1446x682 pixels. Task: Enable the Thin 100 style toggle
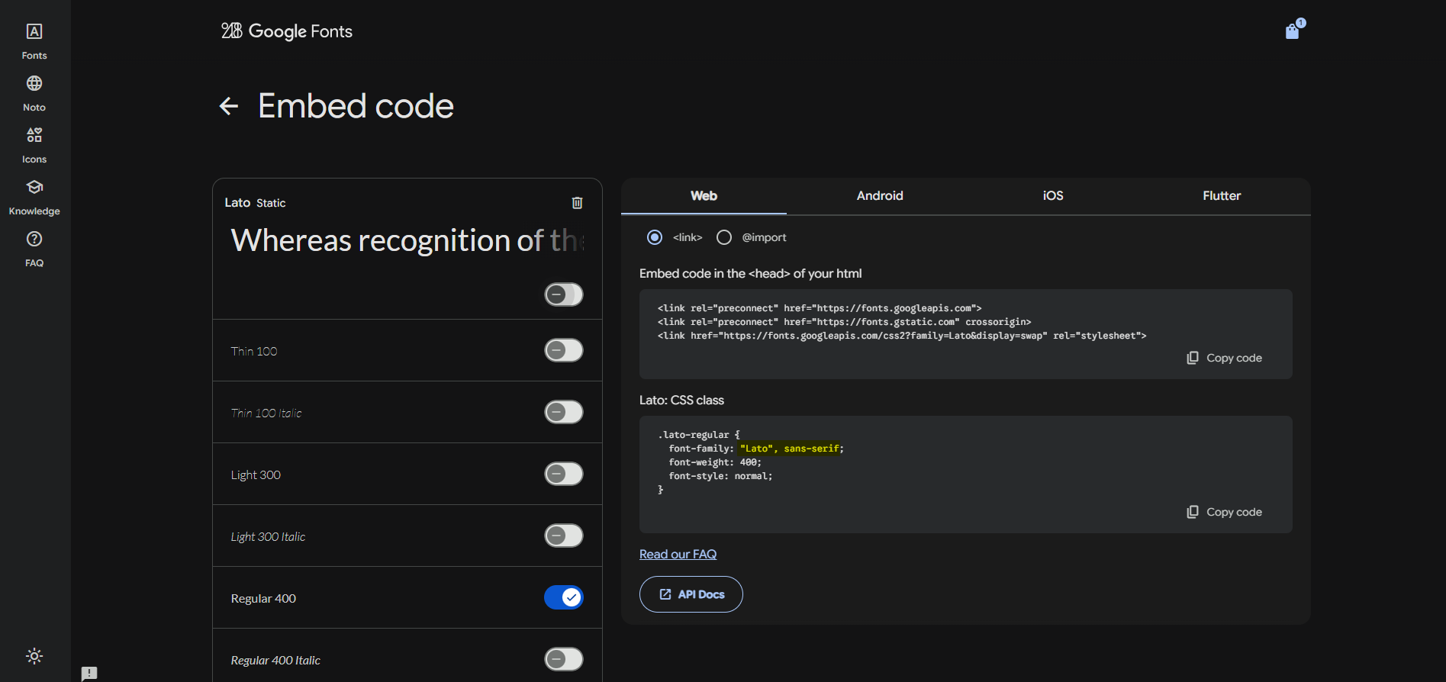(x=564, y=351)
